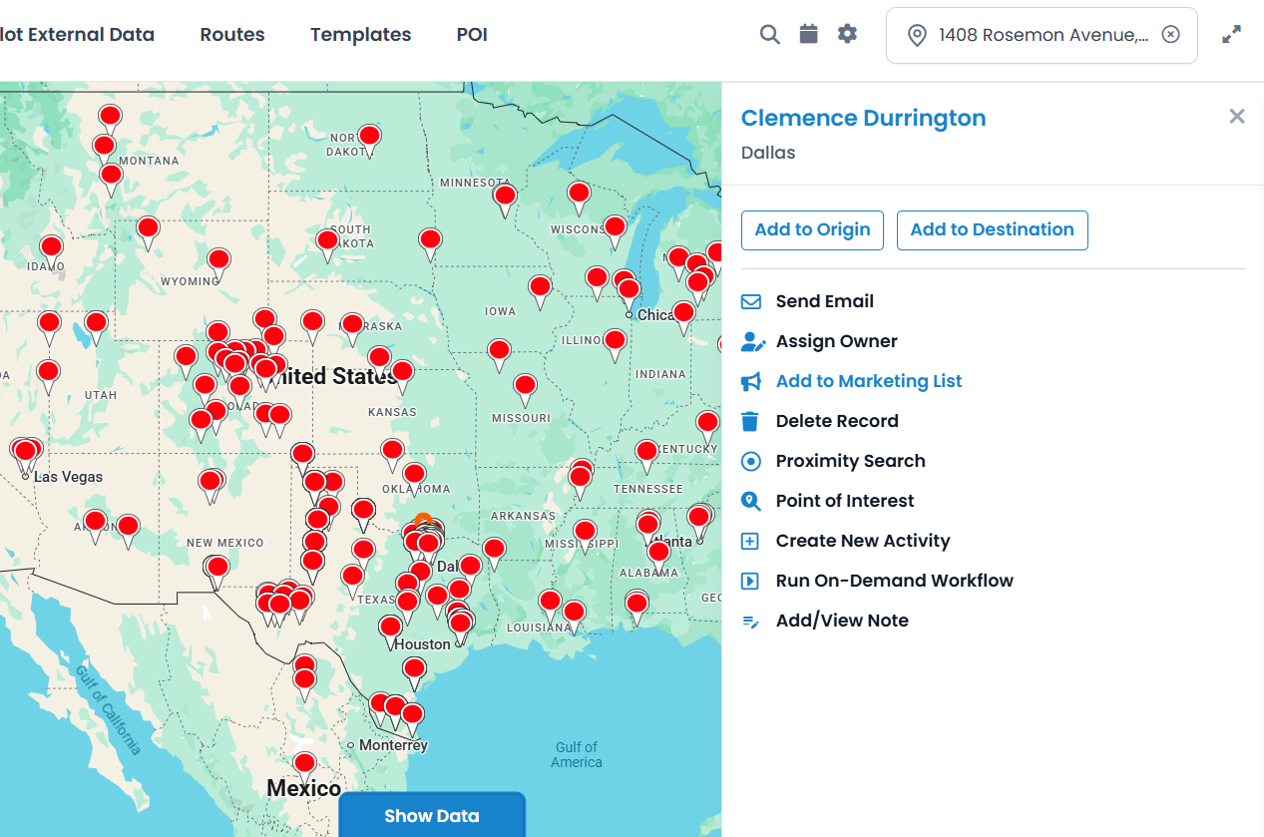
Task: Open the Templates menu
Action: (360, 35)
